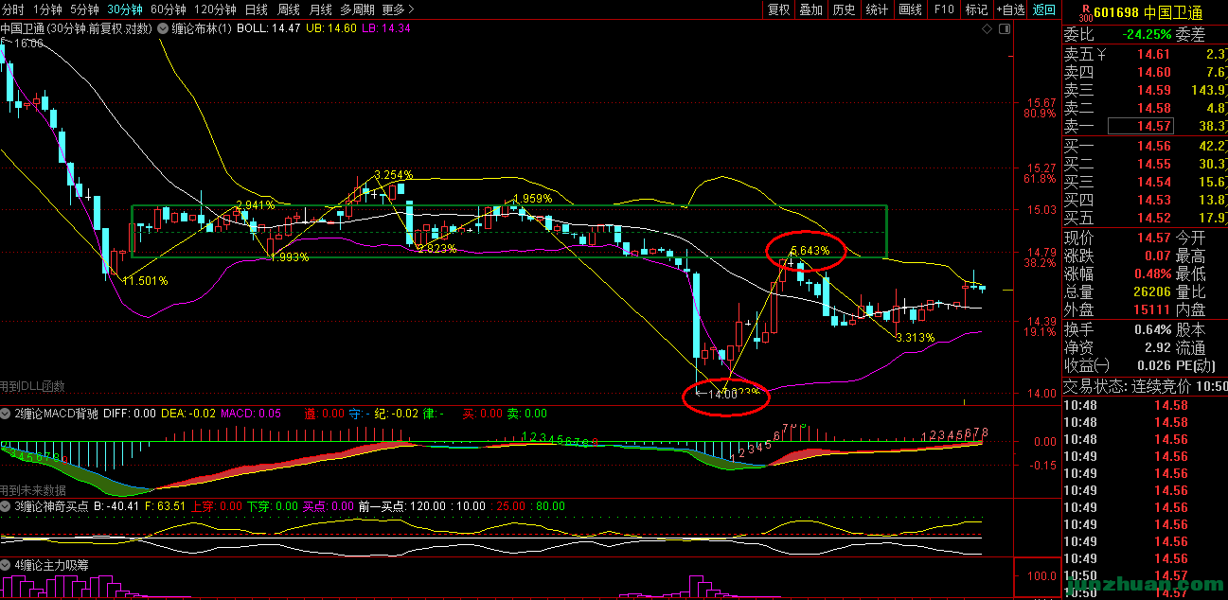This screenshot has height=600, width=1228.
Task: Click the 叠加 overlay button
Action: click(810, 9)
